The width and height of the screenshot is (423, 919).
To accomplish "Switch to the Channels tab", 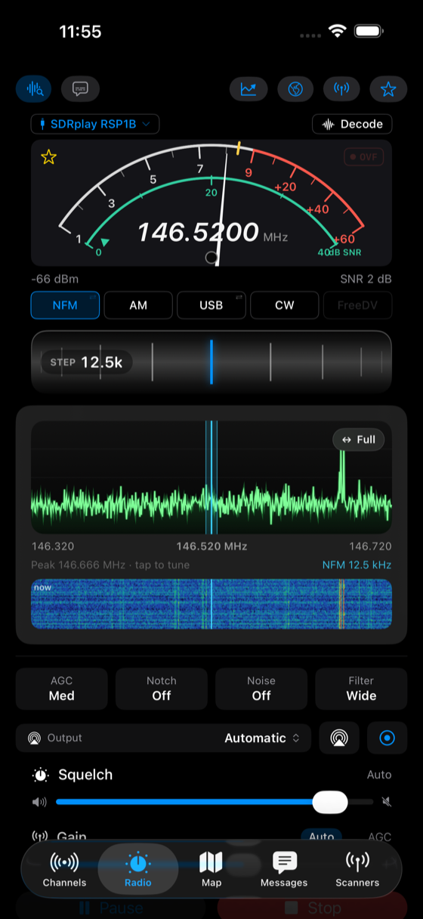I will tap(64, 869).
